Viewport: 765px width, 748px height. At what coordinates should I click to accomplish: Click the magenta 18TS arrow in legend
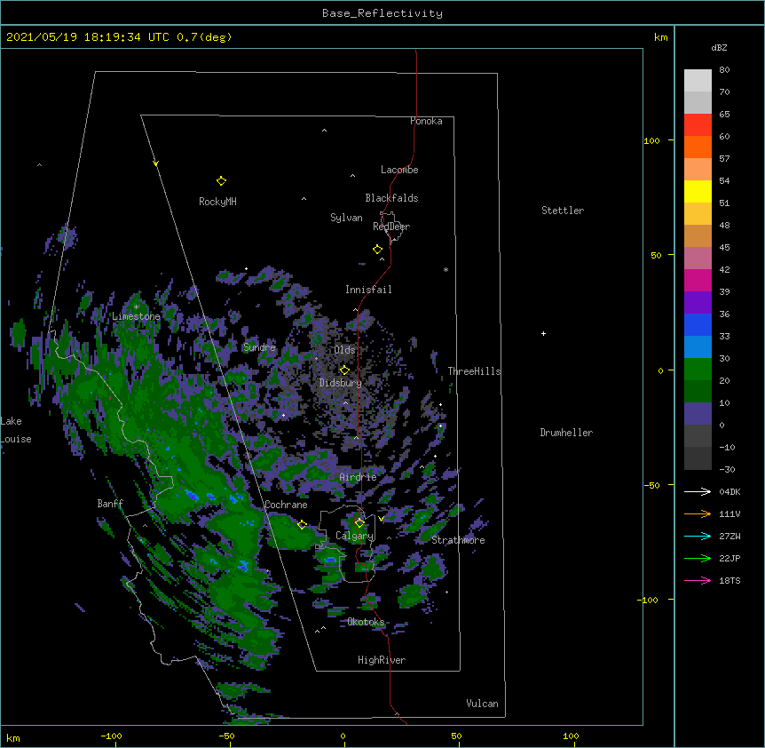[698, 580]
